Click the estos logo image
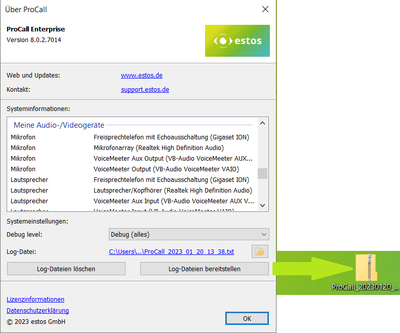Image resolution: width=400 pixels, height=333 pixels. (x=237, y=41)
